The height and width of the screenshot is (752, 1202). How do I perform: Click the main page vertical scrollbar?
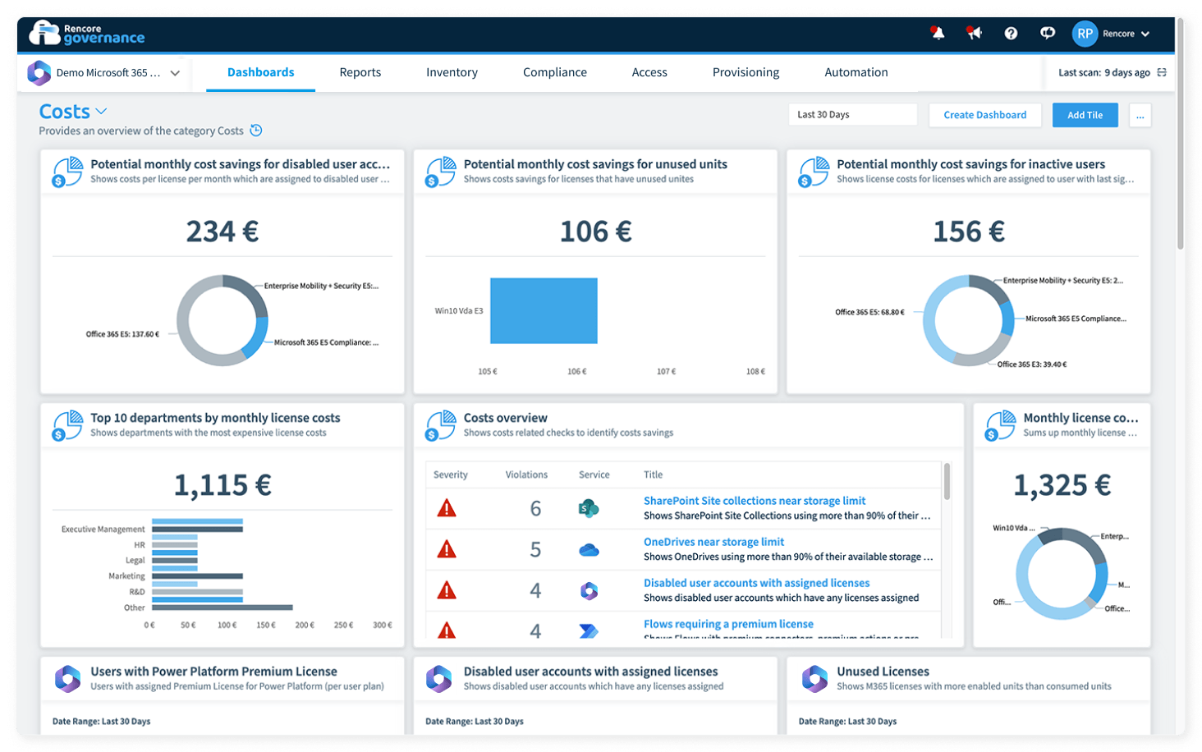tap(1181, 135)
